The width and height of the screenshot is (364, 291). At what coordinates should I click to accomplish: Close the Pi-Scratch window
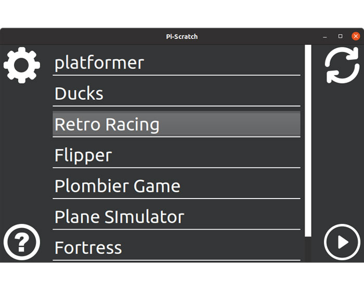coord(356,36)
